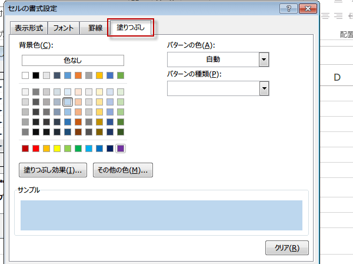The height and width of the screenshot is (264, 353).
Task: Choose the navy swatch in standard colors row
Action: pos(110,148)
